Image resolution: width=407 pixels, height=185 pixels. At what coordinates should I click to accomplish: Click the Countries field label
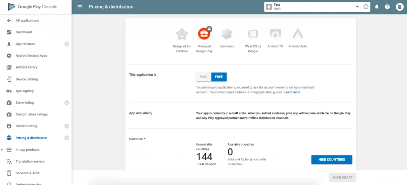click(x=136, y=139)
